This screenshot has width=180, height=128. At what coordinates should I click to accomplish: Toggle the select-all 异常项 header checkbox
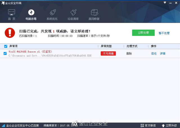click(x=6, y=46)
